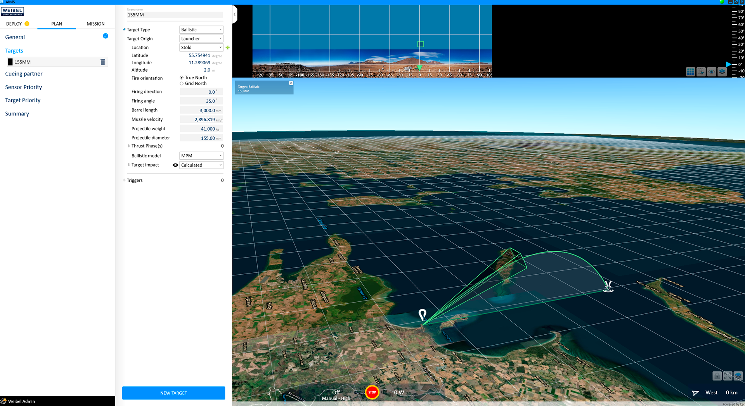Click the Projectile diameter value field
Image resolution: width=745 pixels, height=406 pixels.
(201, 138)
